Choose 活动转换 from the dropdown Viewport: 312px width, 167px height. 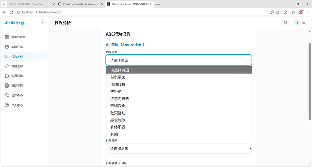179,84
